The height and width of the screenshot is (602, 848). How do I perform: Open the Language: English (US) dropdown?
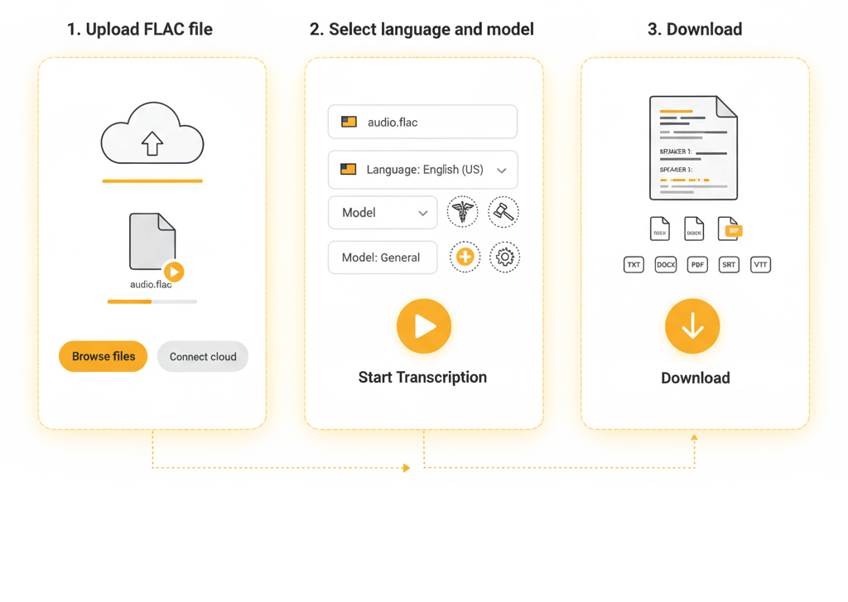[x=422, y=170]
